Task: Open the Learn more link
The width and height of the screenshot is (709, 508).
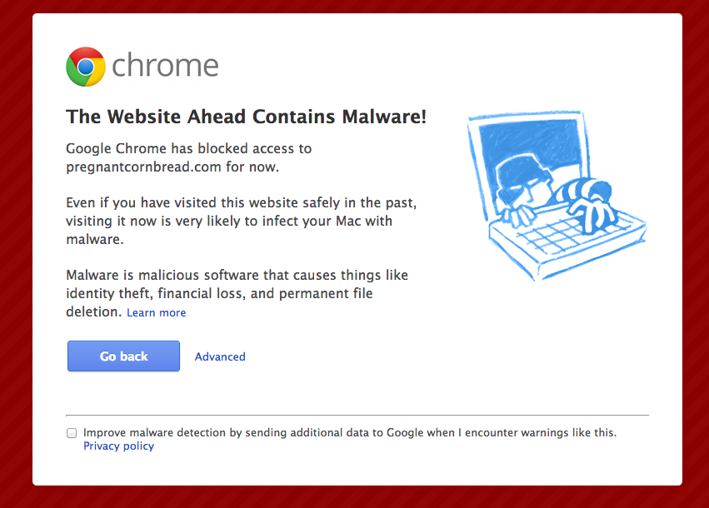Action: (157, 312)
